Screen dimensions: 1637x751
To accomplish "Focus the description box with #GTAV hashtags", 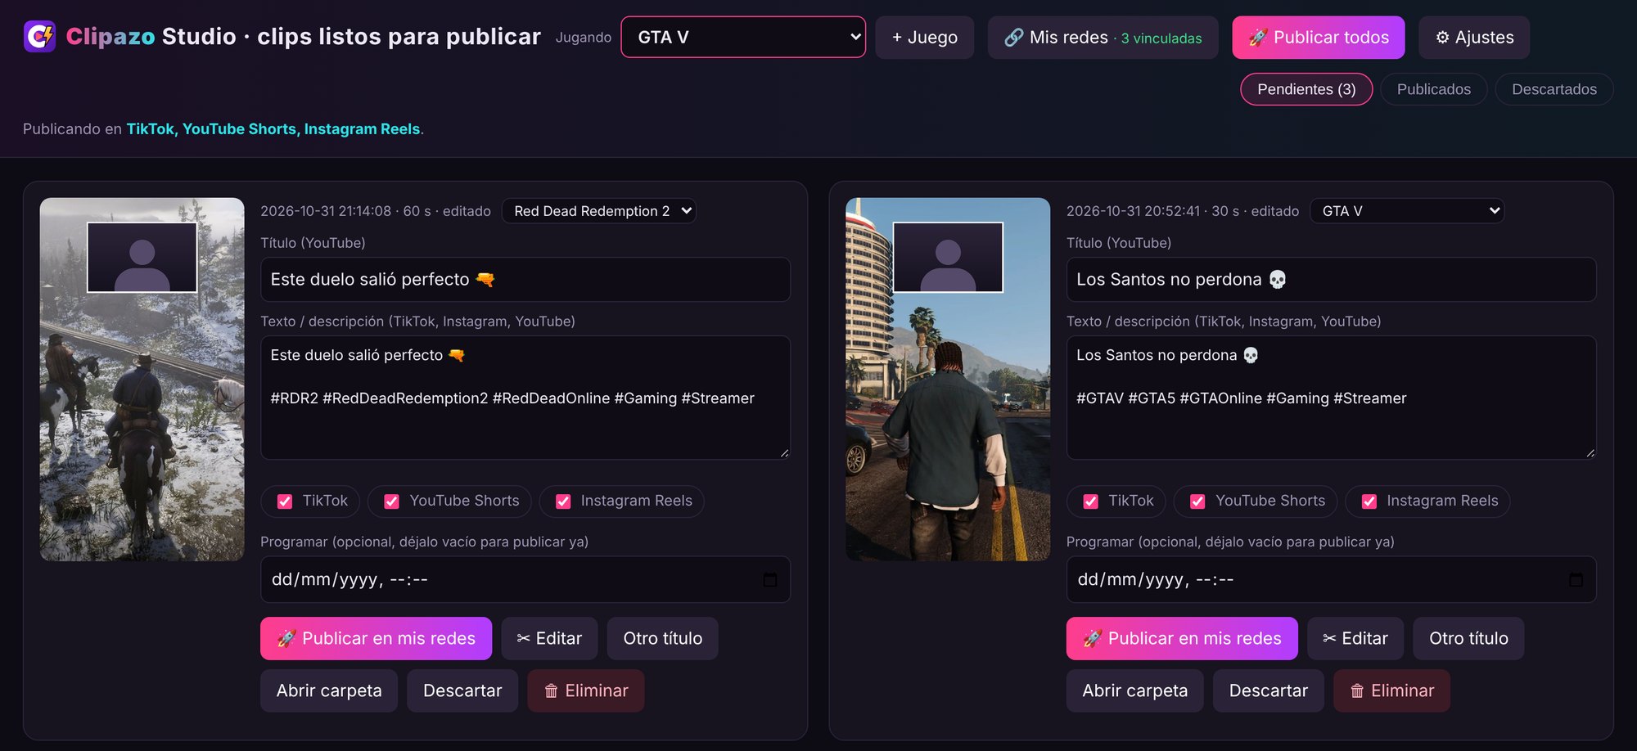I will 1331,398.
